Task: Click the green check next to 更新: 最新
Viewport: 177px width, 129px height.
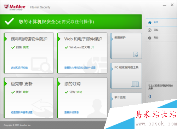Action: [13, 92]
